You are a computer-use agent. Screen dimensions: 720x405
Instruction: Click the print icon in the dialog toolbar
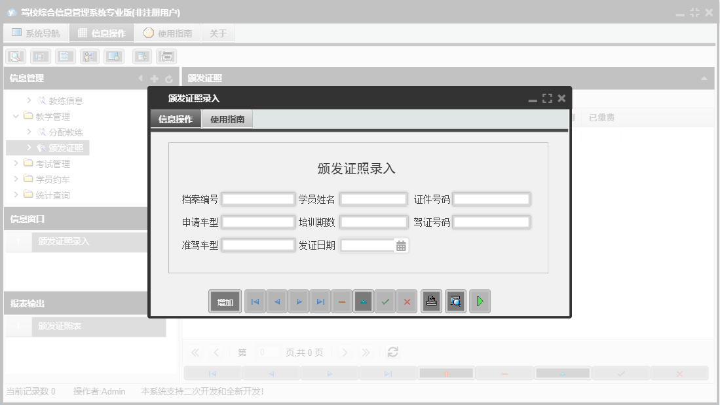click(x=431, y=301)
